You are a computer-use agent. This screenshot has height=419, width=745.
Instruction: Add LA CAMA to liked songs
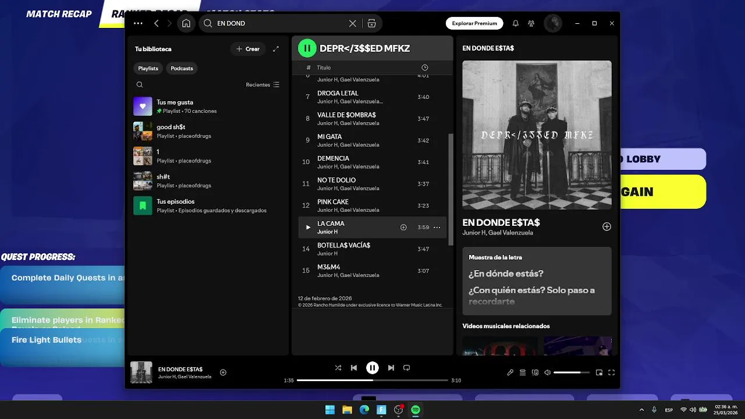403,228
